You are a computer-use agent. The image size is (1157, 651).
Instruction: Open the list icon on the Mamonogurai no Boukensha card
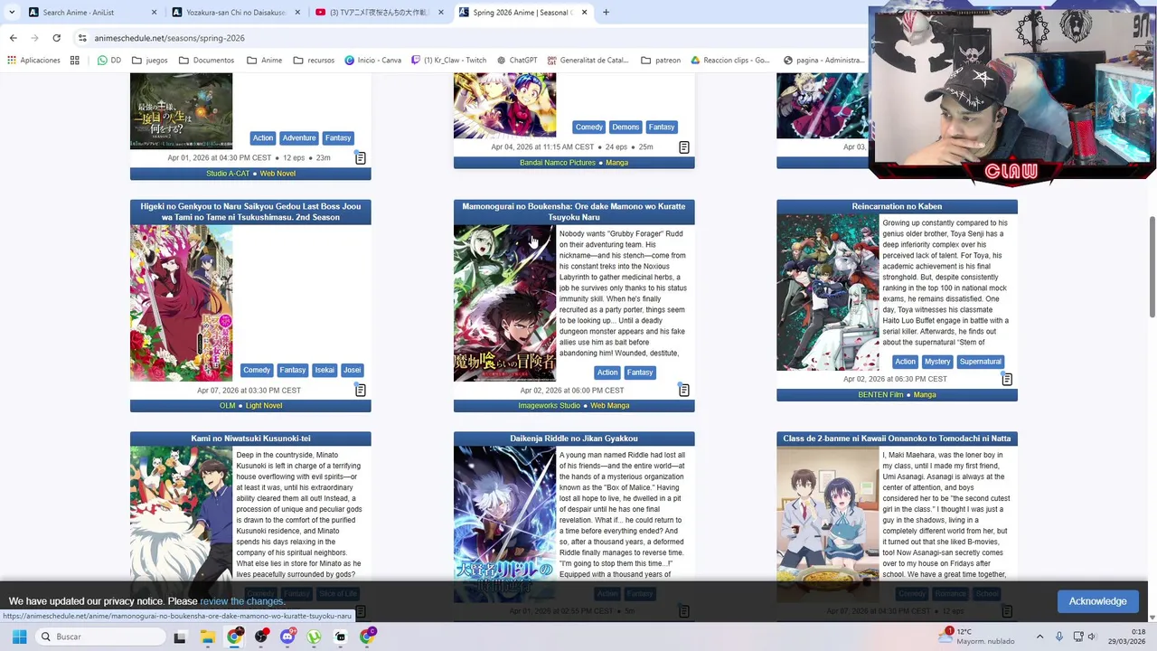pyautogui.click(x=683, y=390)
